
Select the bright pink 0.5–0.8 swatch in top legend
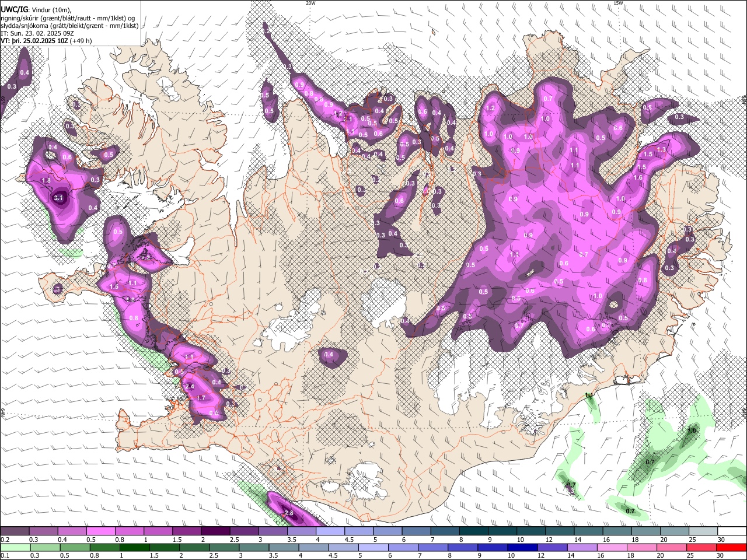101,531
